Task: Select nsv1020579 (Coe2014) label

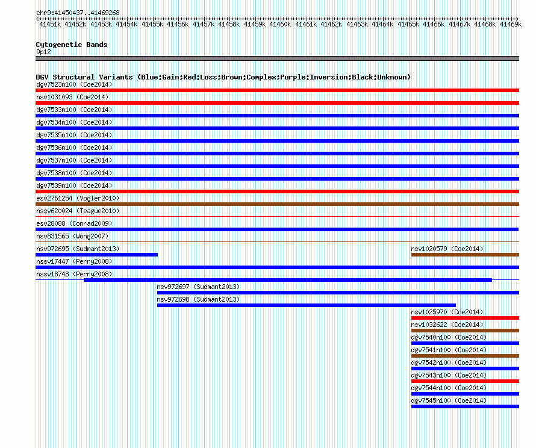Action: tap(447, 249)
